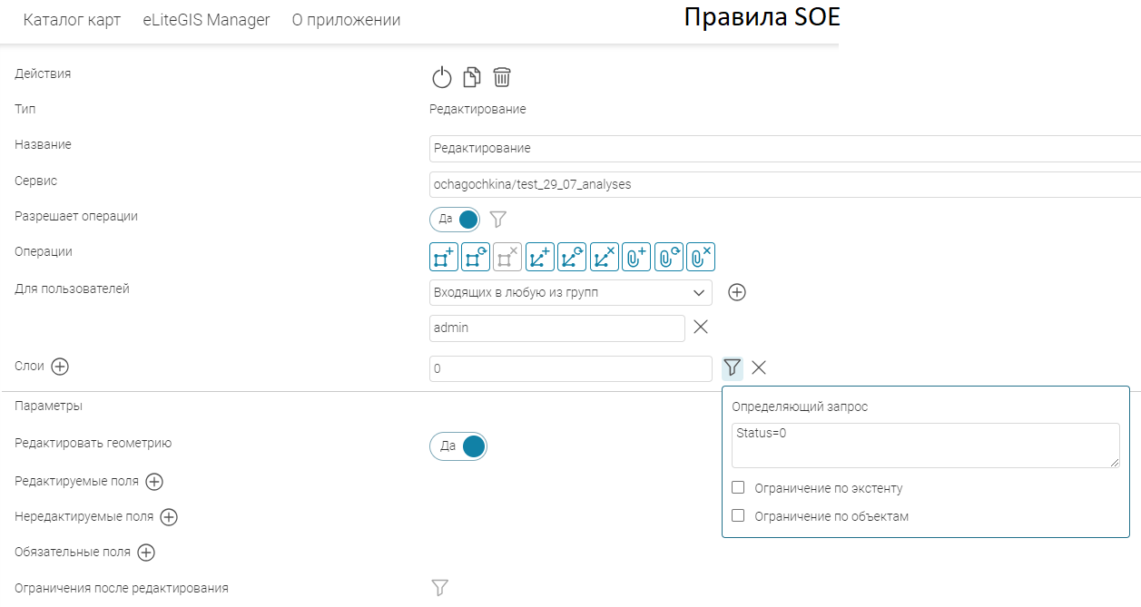Remove the admin group with the X
Viewport: 1141px width, 607px height.
pos(701,328)
